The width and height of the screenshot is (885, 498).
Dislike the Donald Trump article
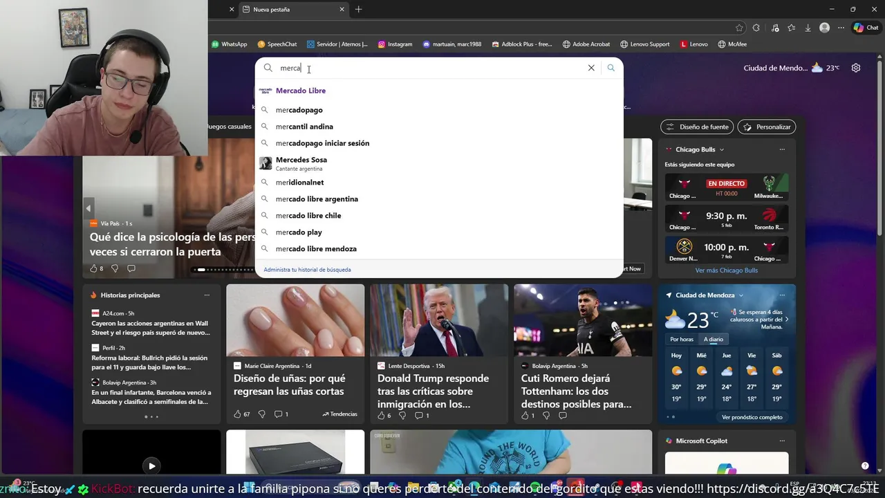(402, 415)
